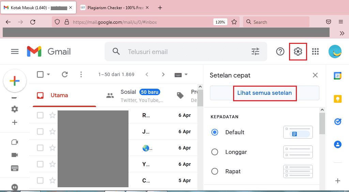Refresh the inbox message list

[x=65, y=74]
